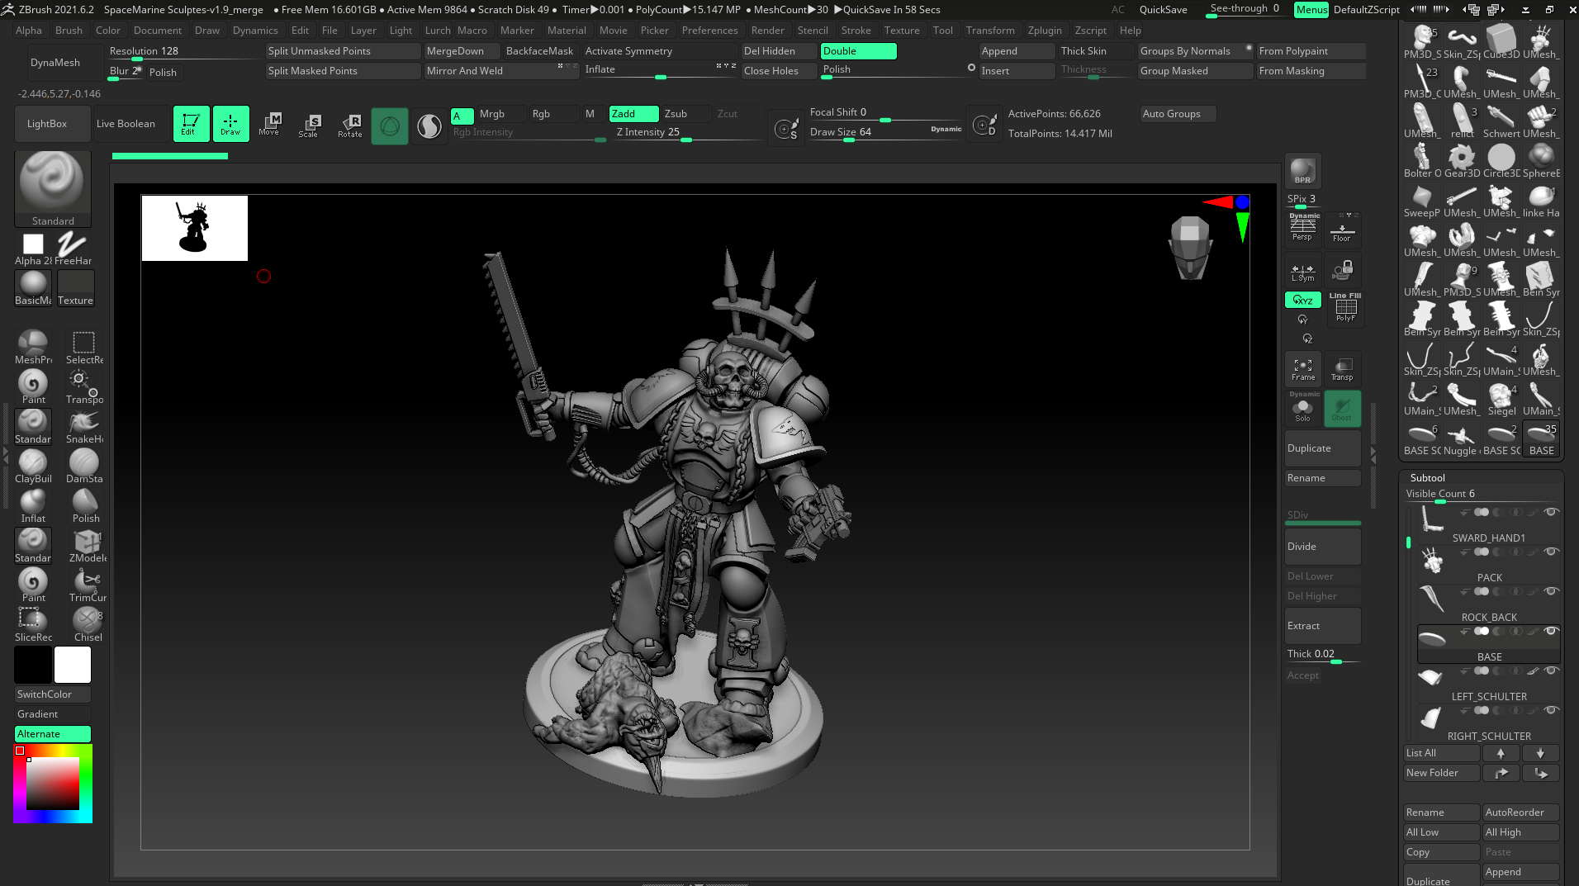This screenshot has height=886, width=1579.
Task: Toggle Mrgb material color mode
Action: [501, 114]
